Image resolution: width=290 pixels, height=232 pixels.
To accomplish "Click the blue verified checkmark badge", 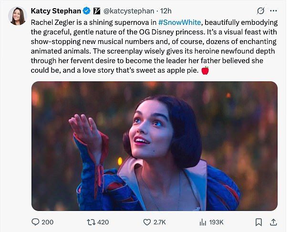I will tap(86, 11).
